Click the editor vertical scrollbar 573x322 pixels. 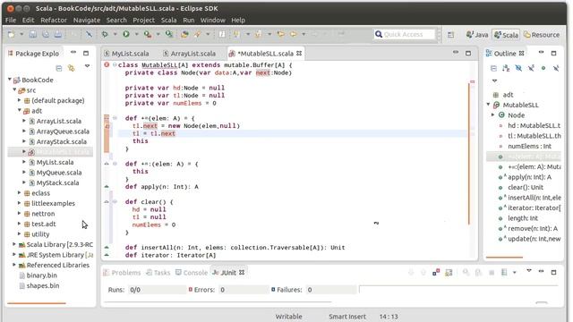tap(469, 153)
